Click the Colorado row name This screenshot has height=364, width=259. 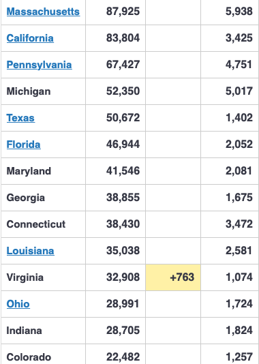pos(29,357)
